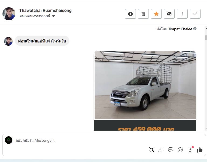207x162 pixels.
Task: Open the Isuzu pickup truck image
Action: 145,85
